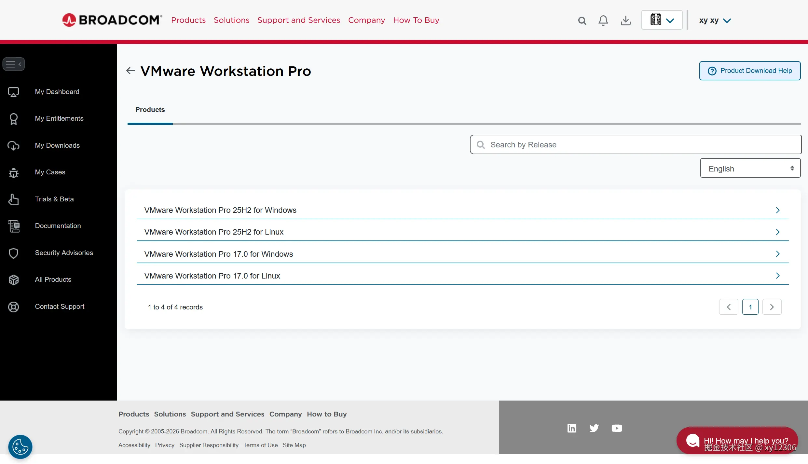Collapse the left sidebar menu toggle
Screen dimensions: 808x464
pyautogui.click(x=14, y=64)
